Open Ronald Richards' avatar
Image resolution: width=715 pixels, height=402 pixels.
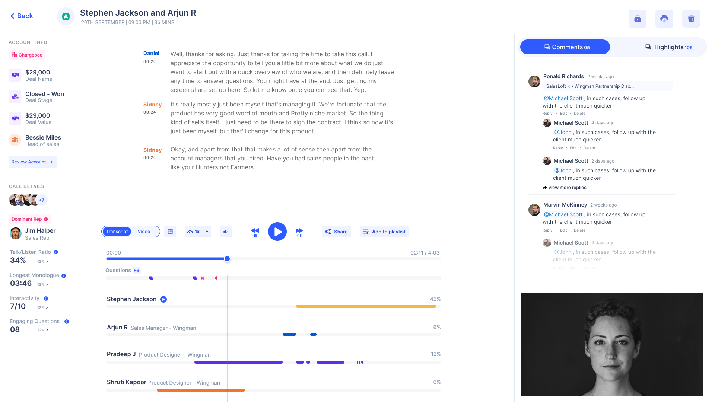(x=534, y=82)
